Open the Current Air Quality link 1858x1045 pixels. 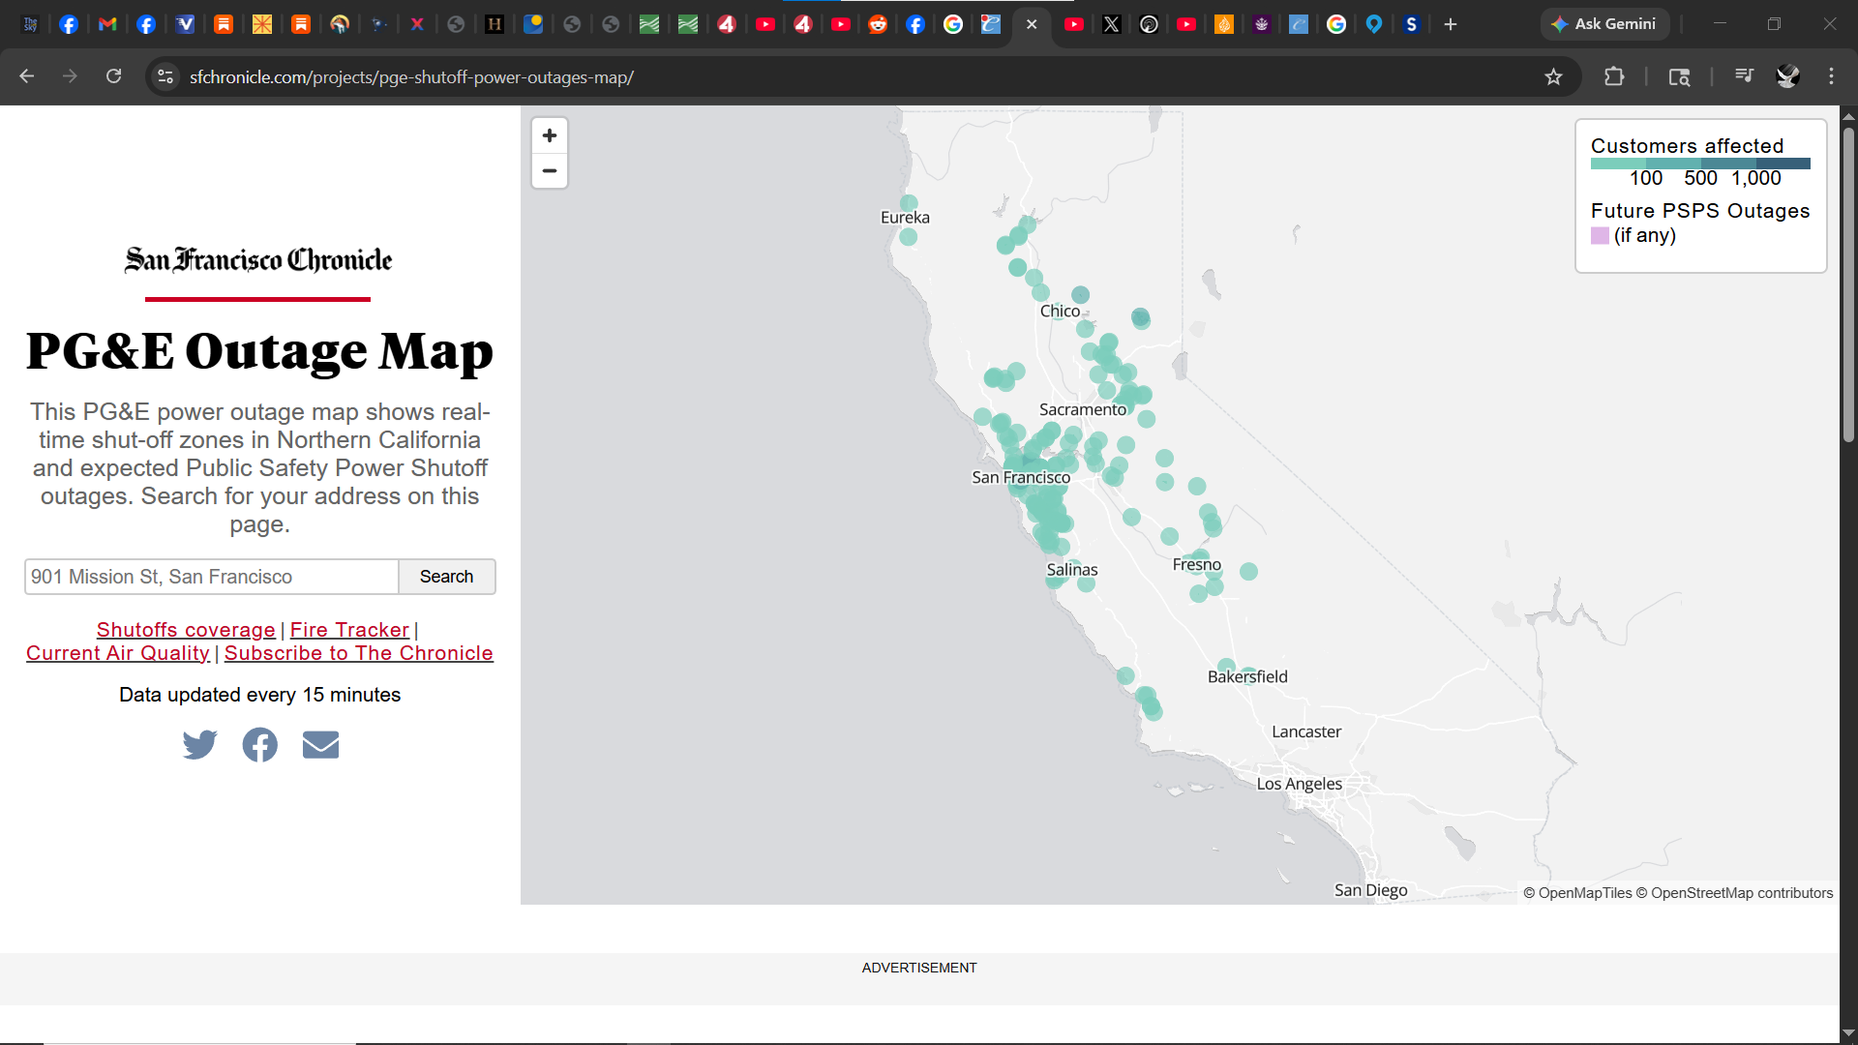(x=118, y=653)
